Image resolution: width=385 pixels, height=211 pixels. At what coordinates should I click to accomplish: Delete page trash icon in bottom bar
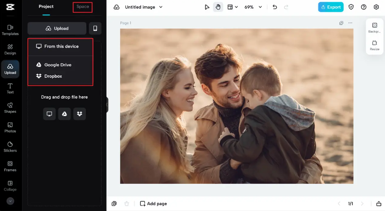(x=127, y=204)
